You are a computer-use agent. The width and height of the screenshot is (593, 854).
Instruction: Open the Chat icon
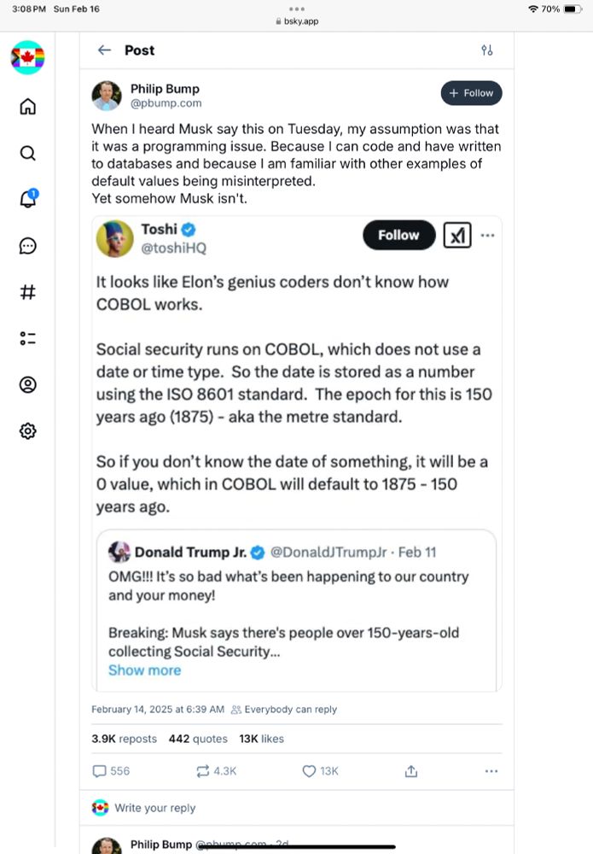click(28, 246)
